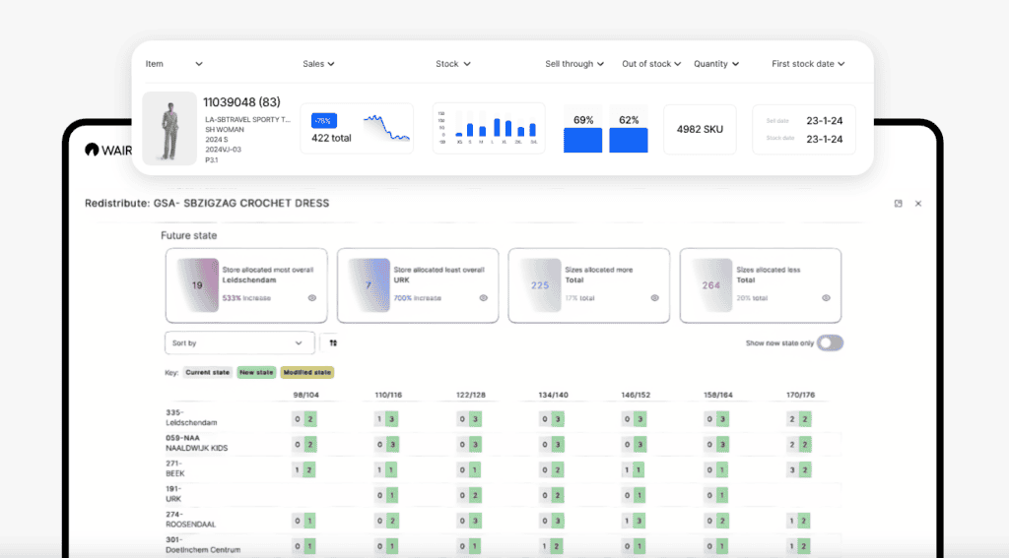Click the green New state key swatch
This screenshot has height=558, width=1009.
[255, 373]
